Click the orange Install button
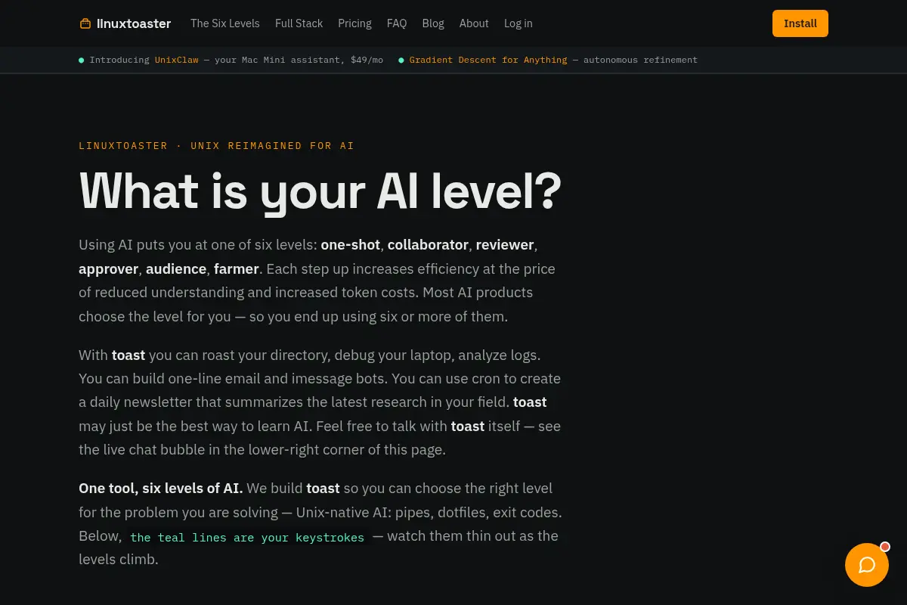The height and width of the screenshot is (605, 907). pos(800,23)
